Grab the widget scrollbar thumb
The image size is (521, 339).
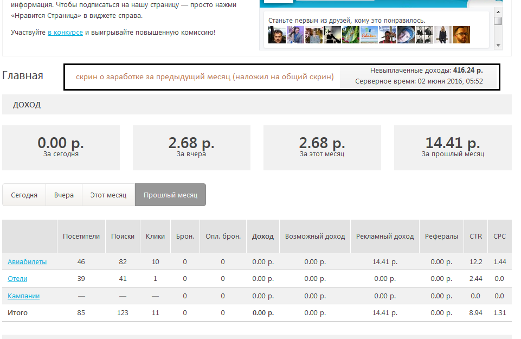click(498, 21)
